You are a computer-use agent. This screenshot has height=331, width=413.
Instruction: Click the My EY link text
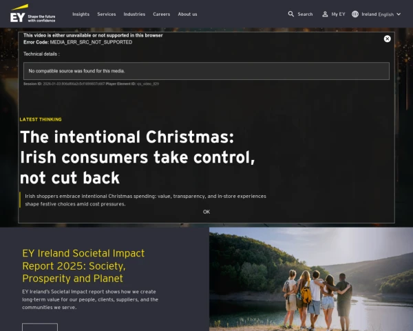pos(338,14)
